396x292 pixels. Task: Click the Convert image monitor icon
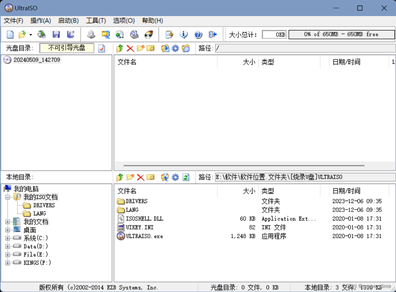click(106, 34)
